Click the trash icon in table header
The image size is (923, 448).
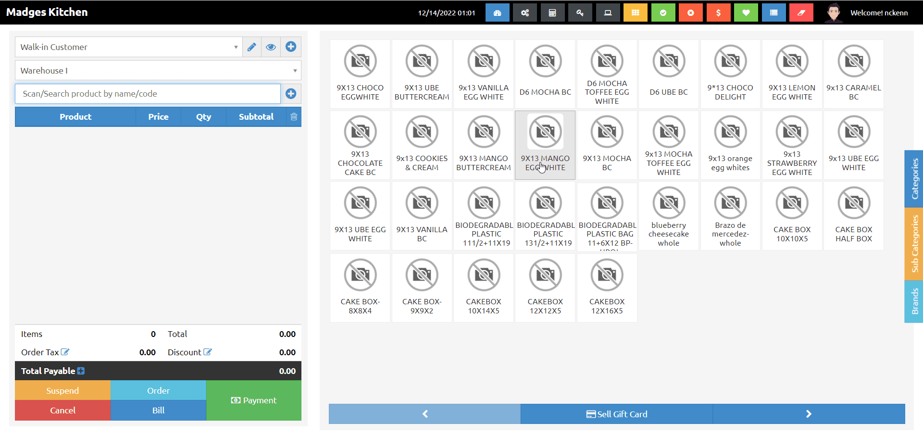click(x=294, y=117)
